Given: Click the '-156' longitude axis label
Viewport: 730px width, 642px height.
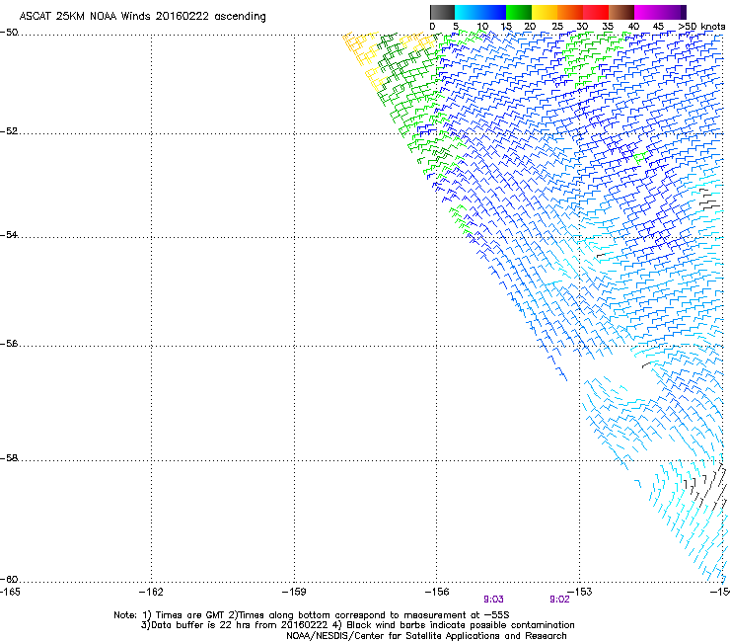Looking at the screenshot, I should click(437, 592).
